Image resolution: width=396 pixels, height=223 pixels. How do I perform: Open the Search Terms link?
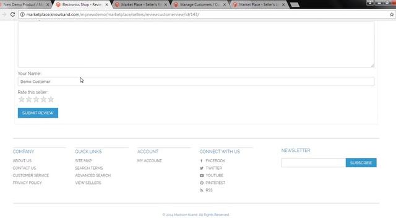point(89,168)
